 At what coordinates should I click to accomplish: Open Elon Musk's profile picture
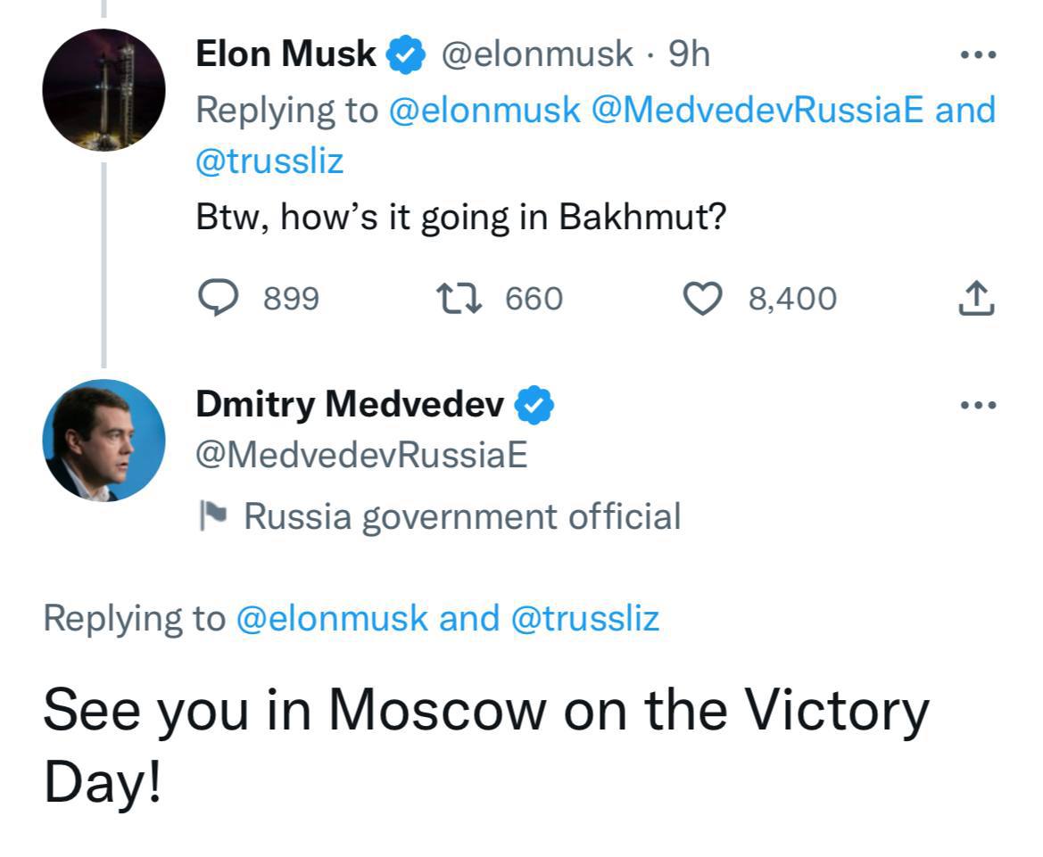tap(103, 90)
